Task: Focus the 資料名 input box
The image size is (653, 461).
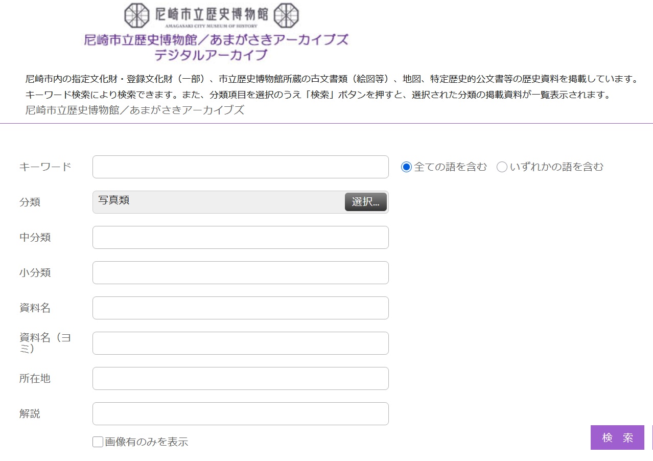Action: pos(240,308)
